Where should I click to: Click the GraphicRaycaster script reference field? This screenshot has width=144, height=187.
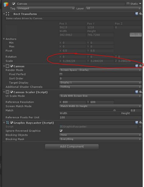[x=98, y=126]
